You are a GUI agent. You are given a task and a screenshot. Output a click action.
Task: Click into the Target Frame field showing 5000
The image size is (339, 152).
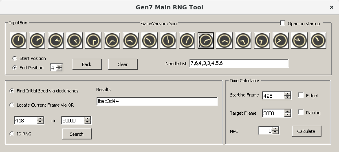[273, 113]
